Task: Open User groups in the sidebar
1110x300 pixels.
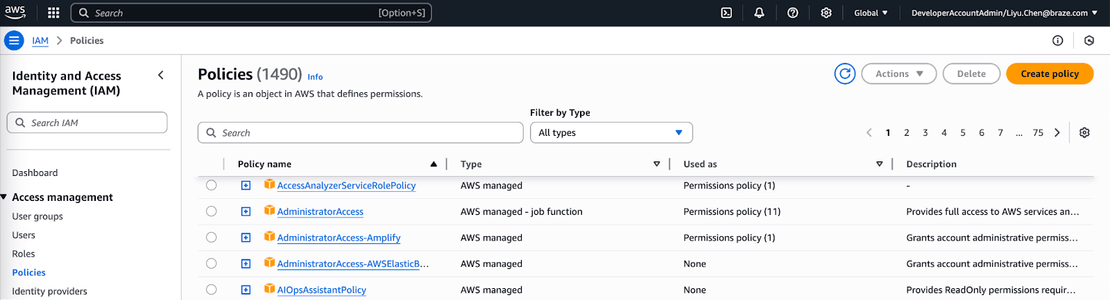Action: tap(37, 217)
